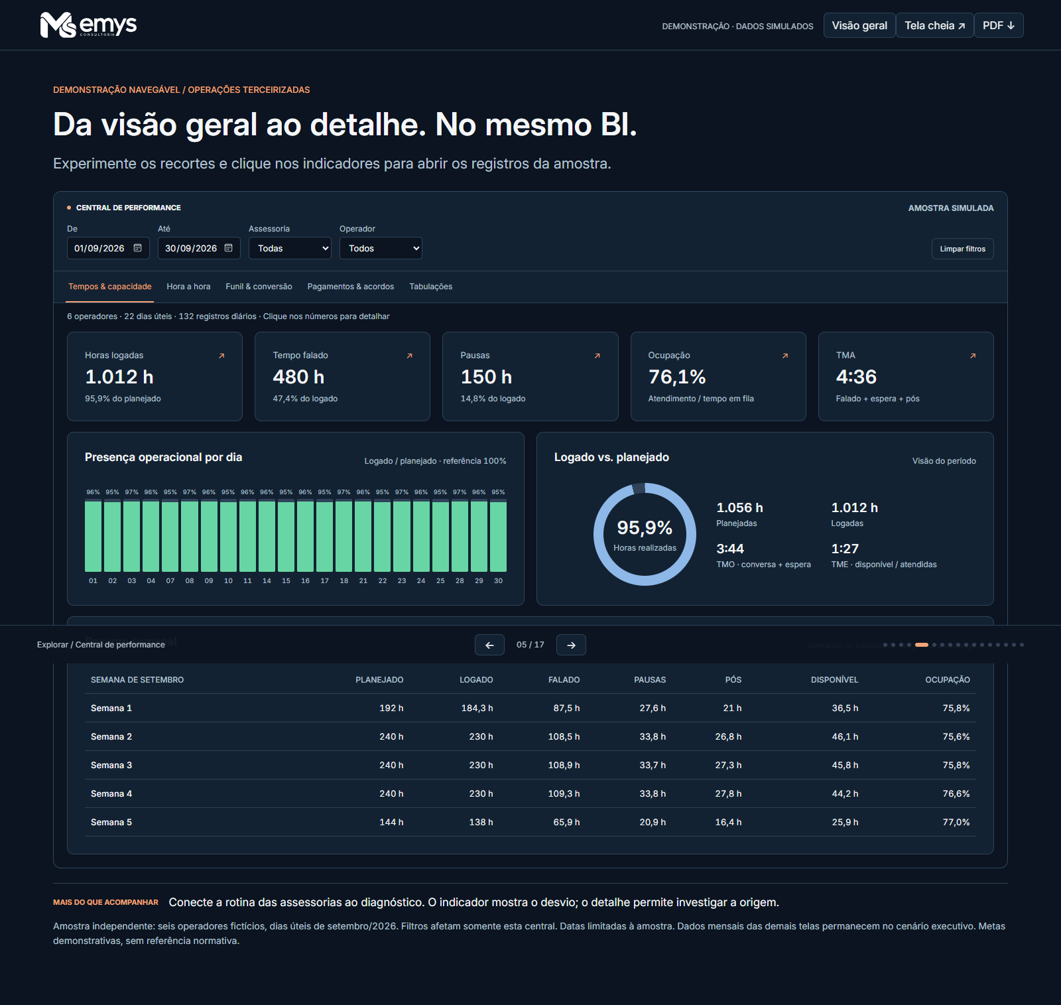Viewport: 1061px width, 1005px height.
Task: Download the PDF
Action: click(999, 25)
